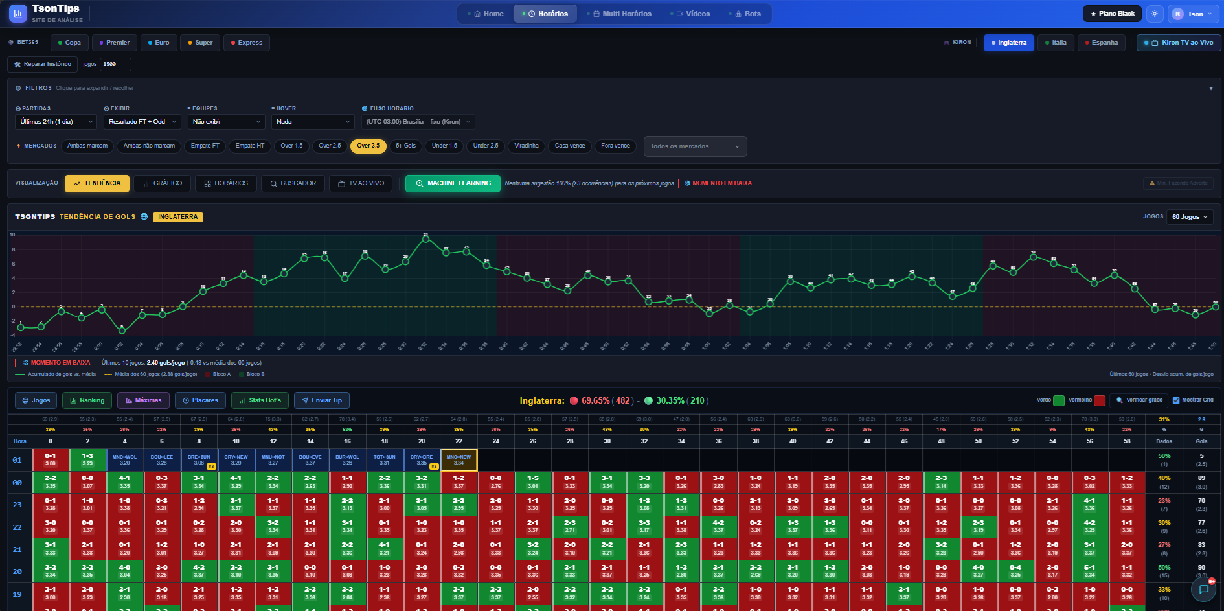Screen dimensions: 1224x611
Task: Toggle the Mostrar Grid checkbox
Action: [x=1176, y=400]
